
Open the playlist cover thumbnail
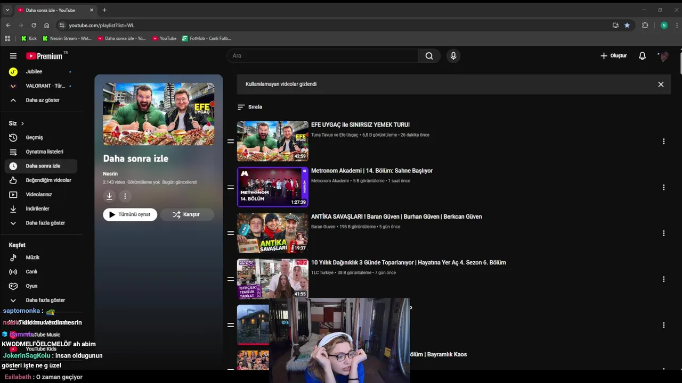tap(159, 114)
